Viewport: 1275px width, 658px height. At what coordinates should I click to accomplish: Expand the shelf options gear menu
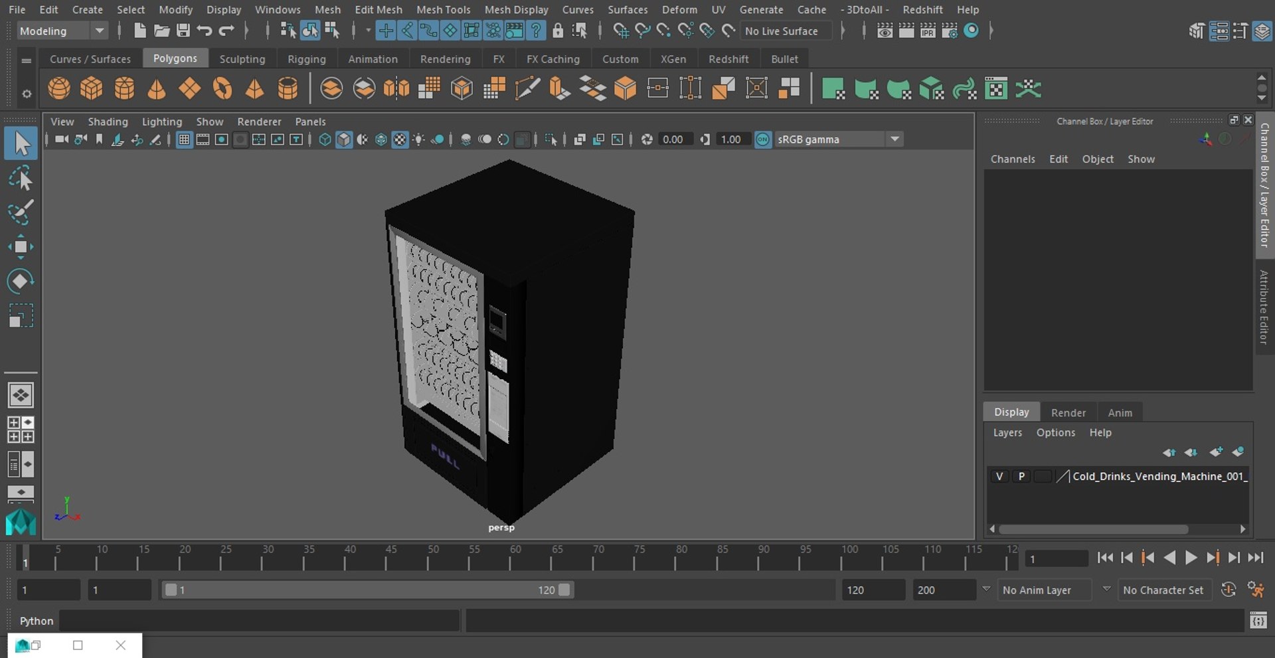coord(27,94)
